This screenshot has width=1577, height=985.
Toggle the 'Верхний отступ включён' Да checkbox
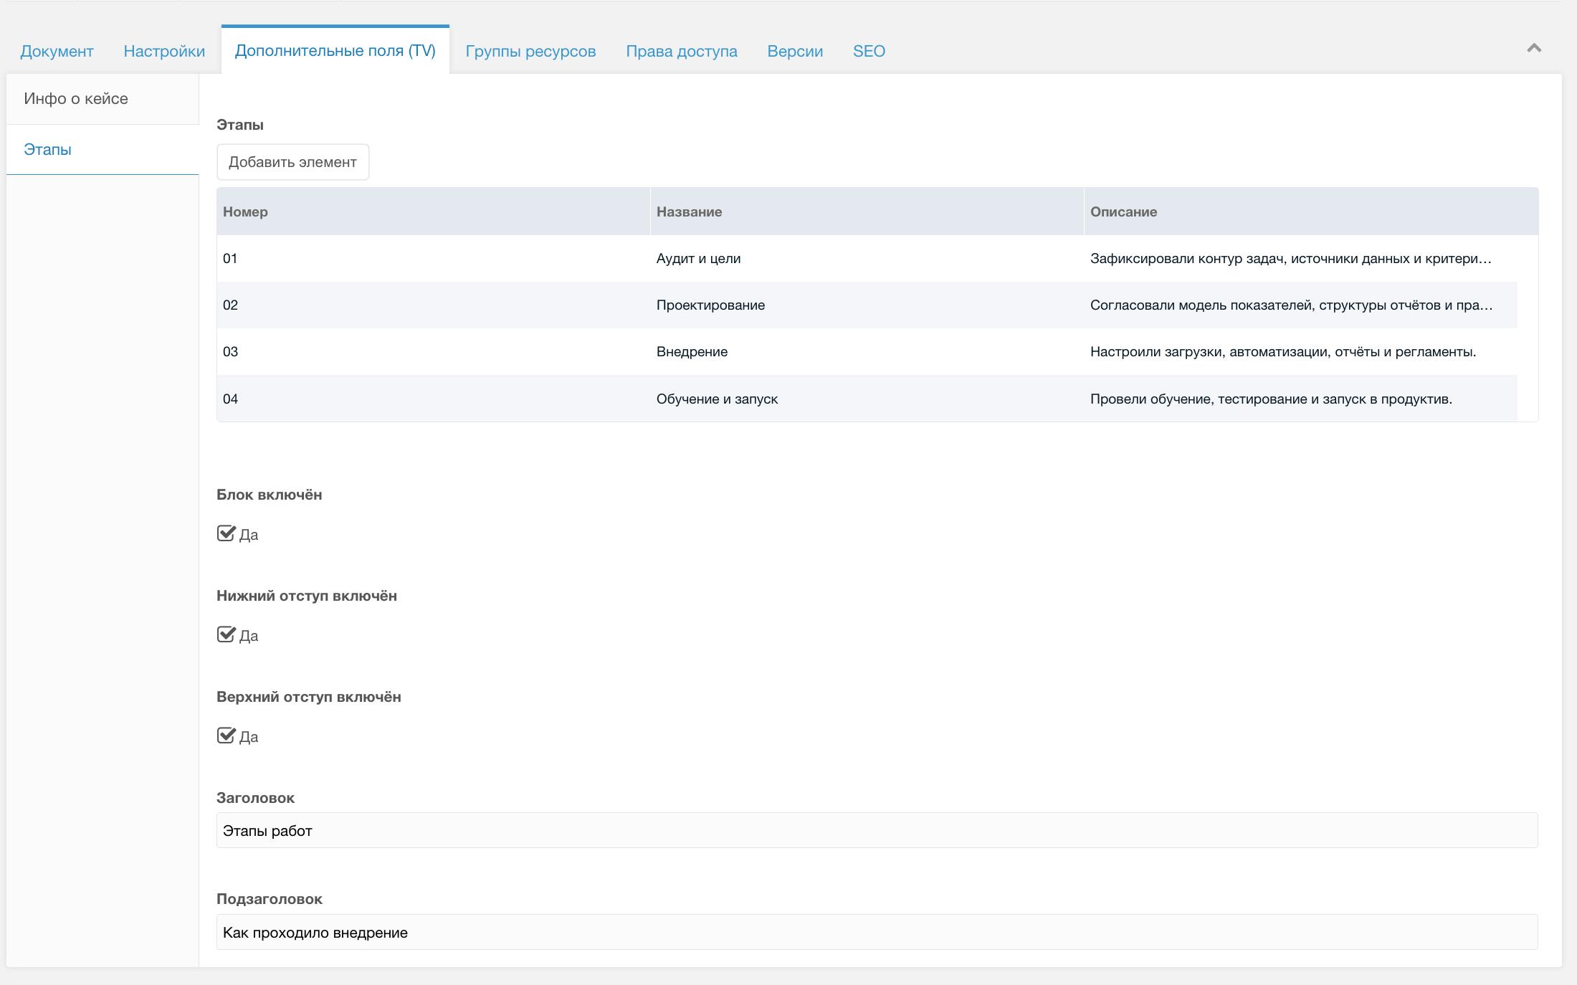coord(227,736)
